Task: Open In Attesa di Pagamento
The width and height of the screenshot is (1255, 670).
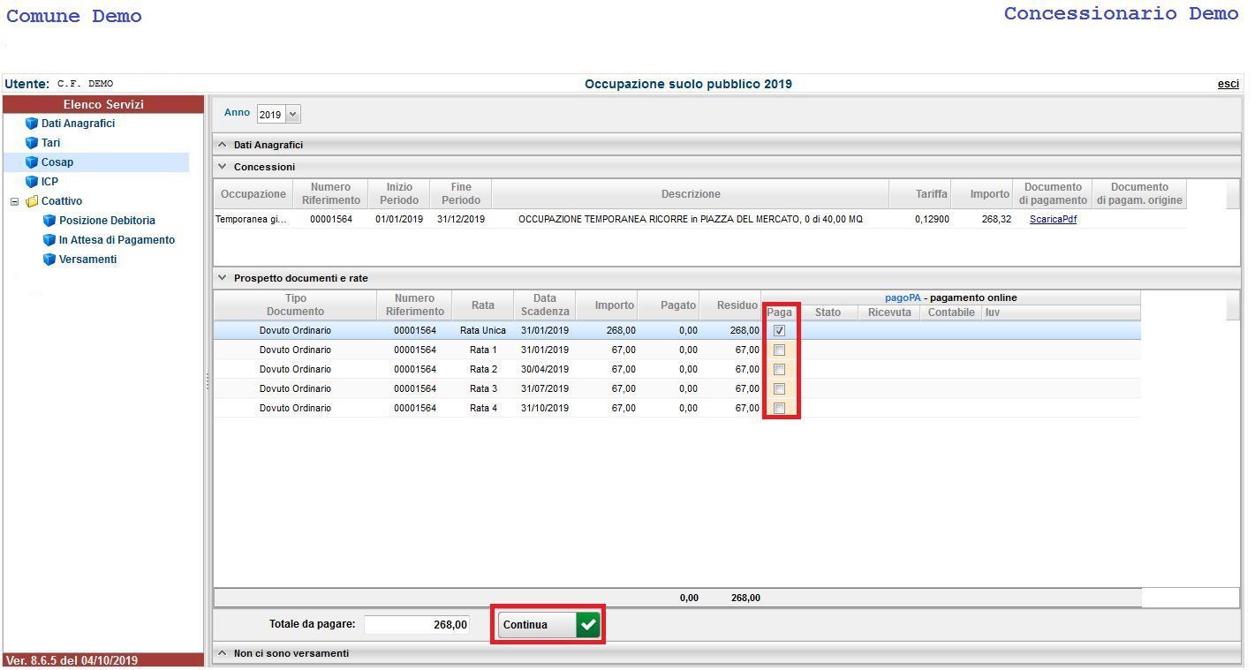Action: coord(117,240)
